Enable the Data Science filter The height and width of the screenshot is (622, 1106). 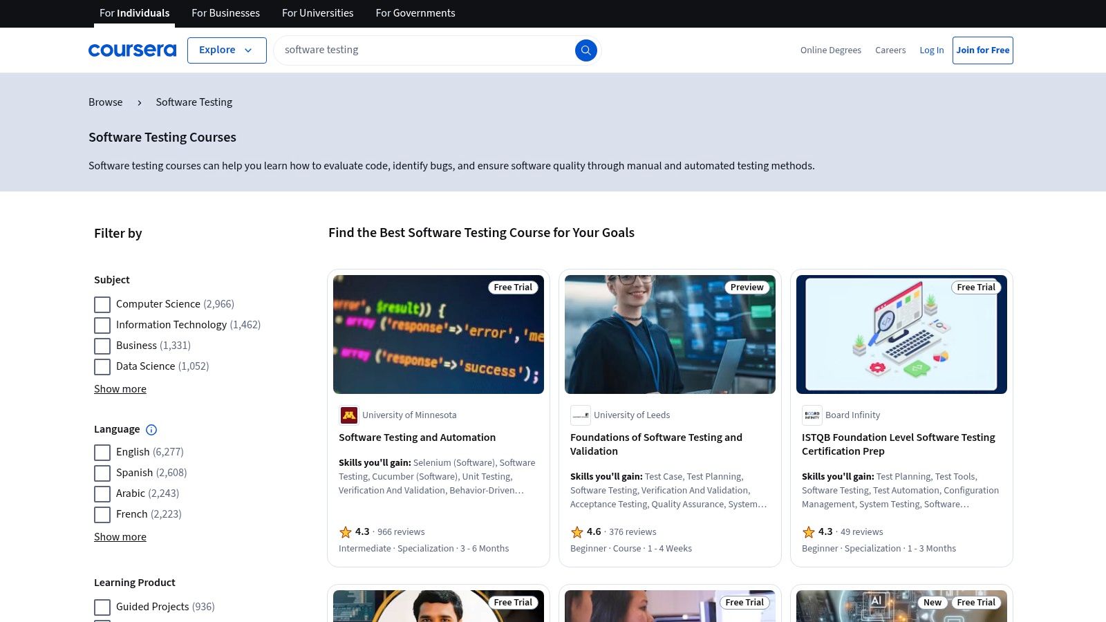(x=102, y=367)
